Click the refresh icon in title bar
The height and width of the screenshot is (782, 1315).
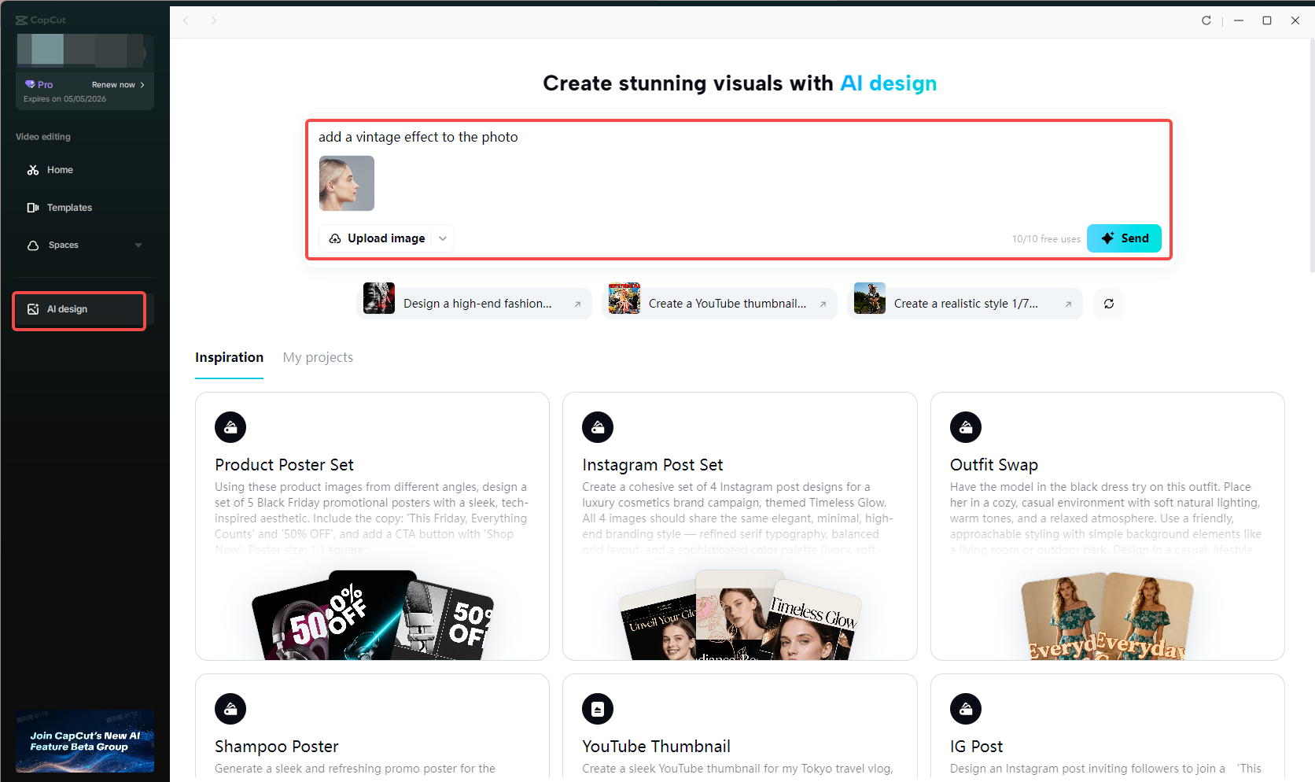(1206, 20)
